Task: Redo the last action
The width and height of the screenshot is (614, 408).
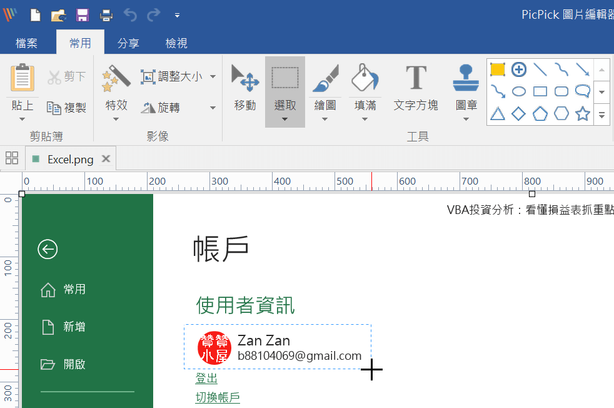Action: pos(154,15)
